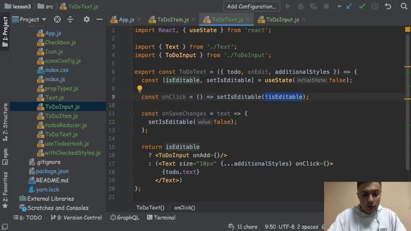Click the yellow lightbulb intention icon
Image resolution: width=411 pixels, height=231 pixels.
pyautogui.click(x=140, y=89)
